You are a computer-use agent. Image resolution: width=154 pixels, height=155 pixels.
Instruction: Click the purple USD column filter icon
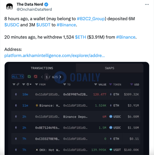tap(131, 84)
